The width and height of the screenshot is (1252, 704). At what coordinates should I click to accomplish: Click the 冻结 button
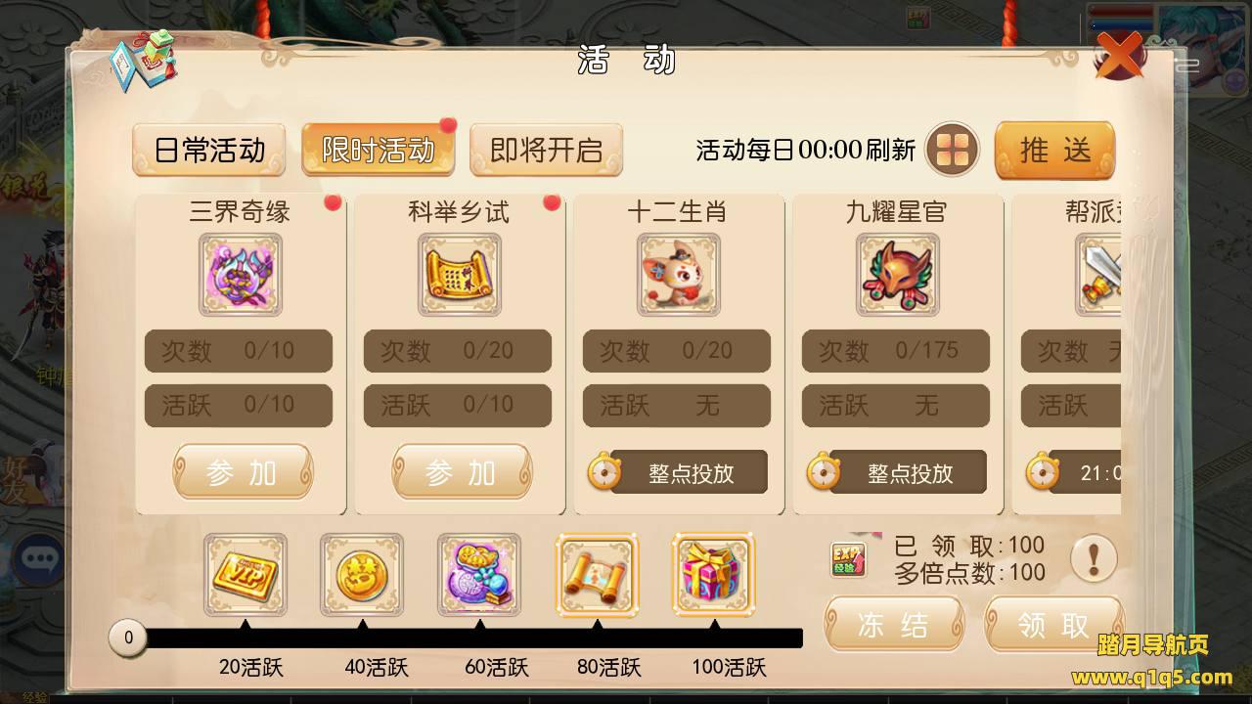click(894, 624)
